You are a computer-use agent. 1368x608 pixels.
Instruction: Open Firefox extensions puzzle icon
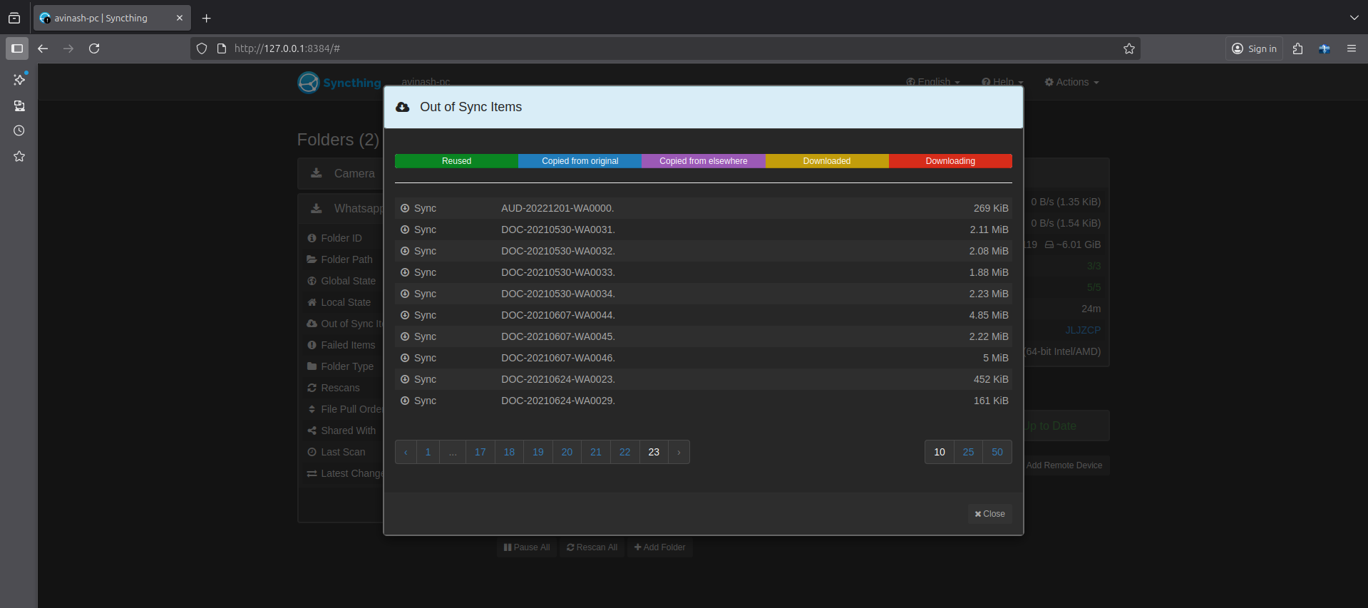coord(1297,48)
